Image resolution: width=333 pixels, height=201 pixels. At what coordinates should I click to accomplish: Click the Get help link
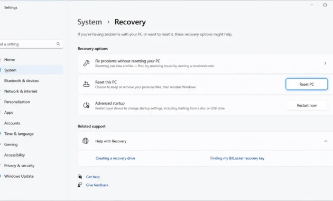point(93,177)
